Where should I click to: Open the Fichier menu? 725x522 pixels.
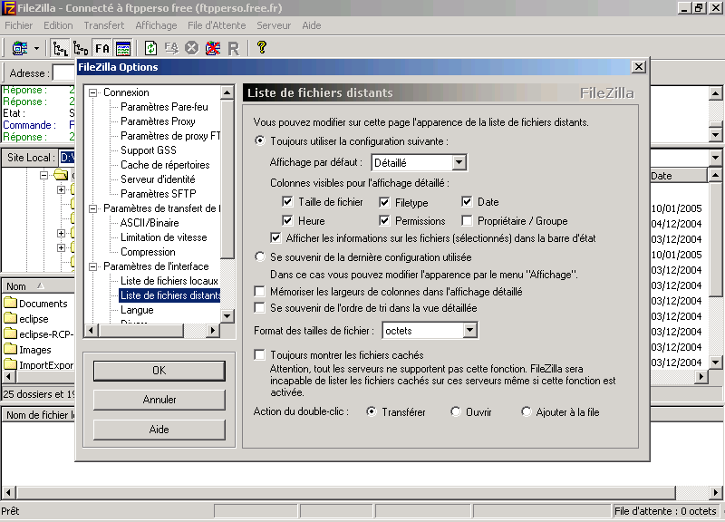point(18,25)
